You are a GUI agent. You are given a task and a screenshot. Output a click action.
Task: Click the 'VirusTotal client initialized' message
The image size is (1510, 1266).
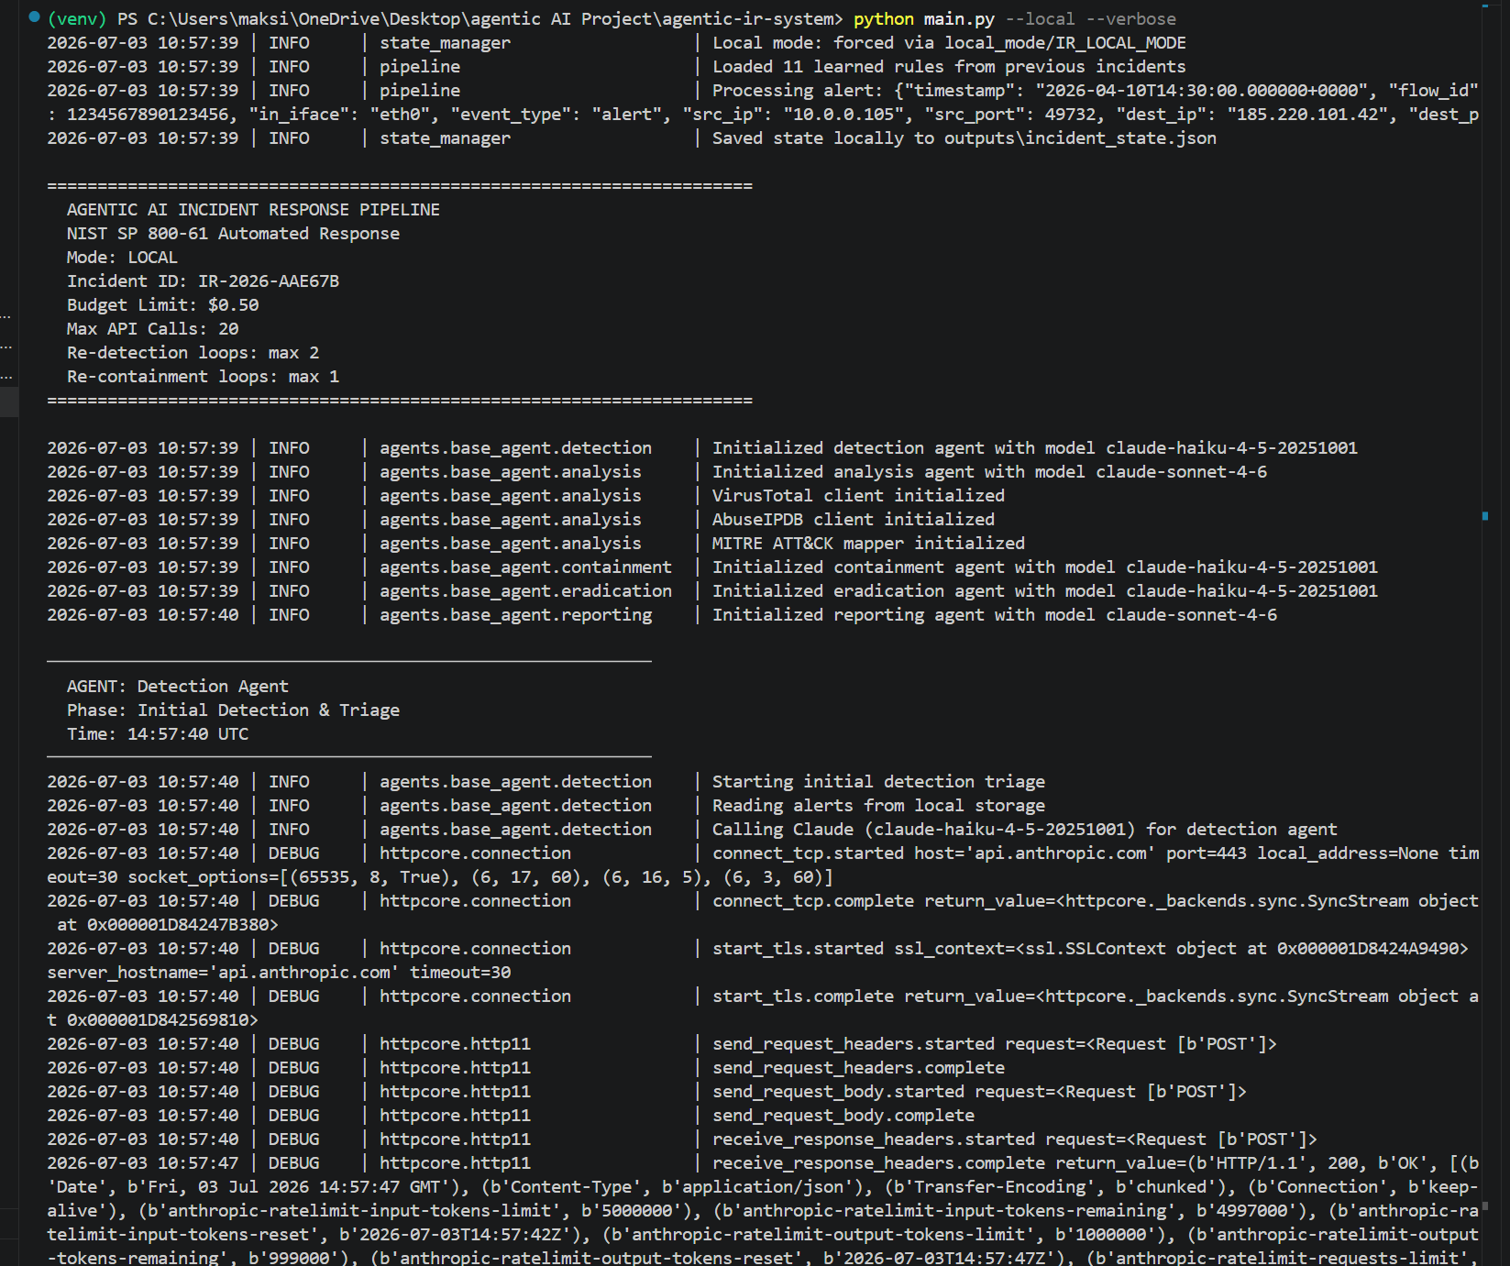click(x=858, y=496)
